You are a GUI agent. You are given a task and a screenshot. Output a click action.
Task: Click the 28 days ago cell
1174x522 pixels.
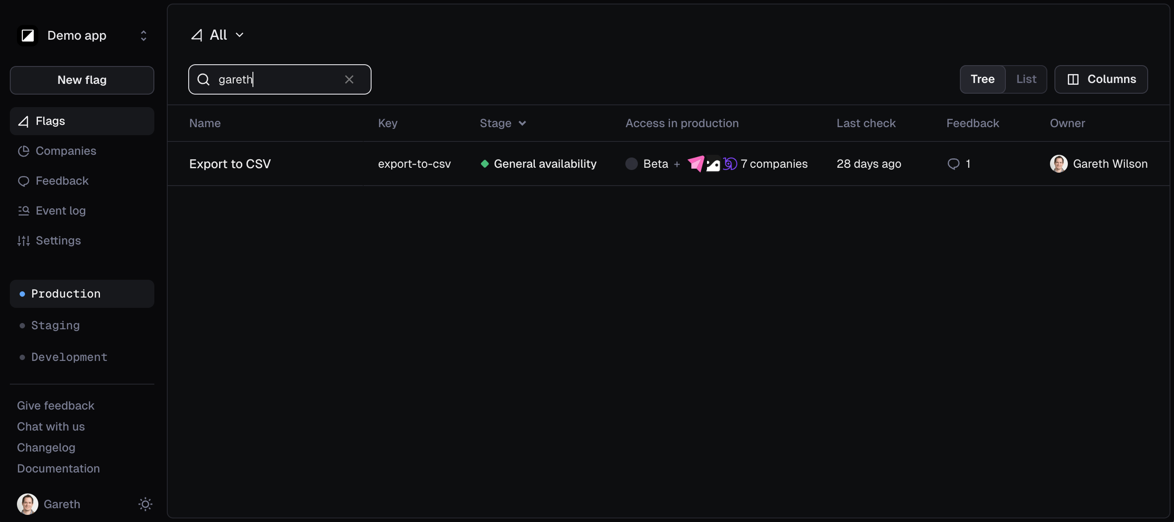tap(868, 164)
